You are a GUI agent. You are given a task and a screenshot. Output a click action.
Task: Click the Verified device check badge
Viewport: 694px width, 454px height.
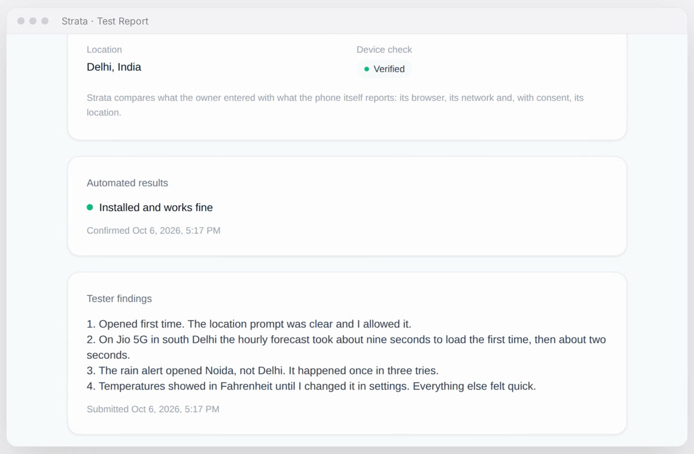click(x=384, y=69)
